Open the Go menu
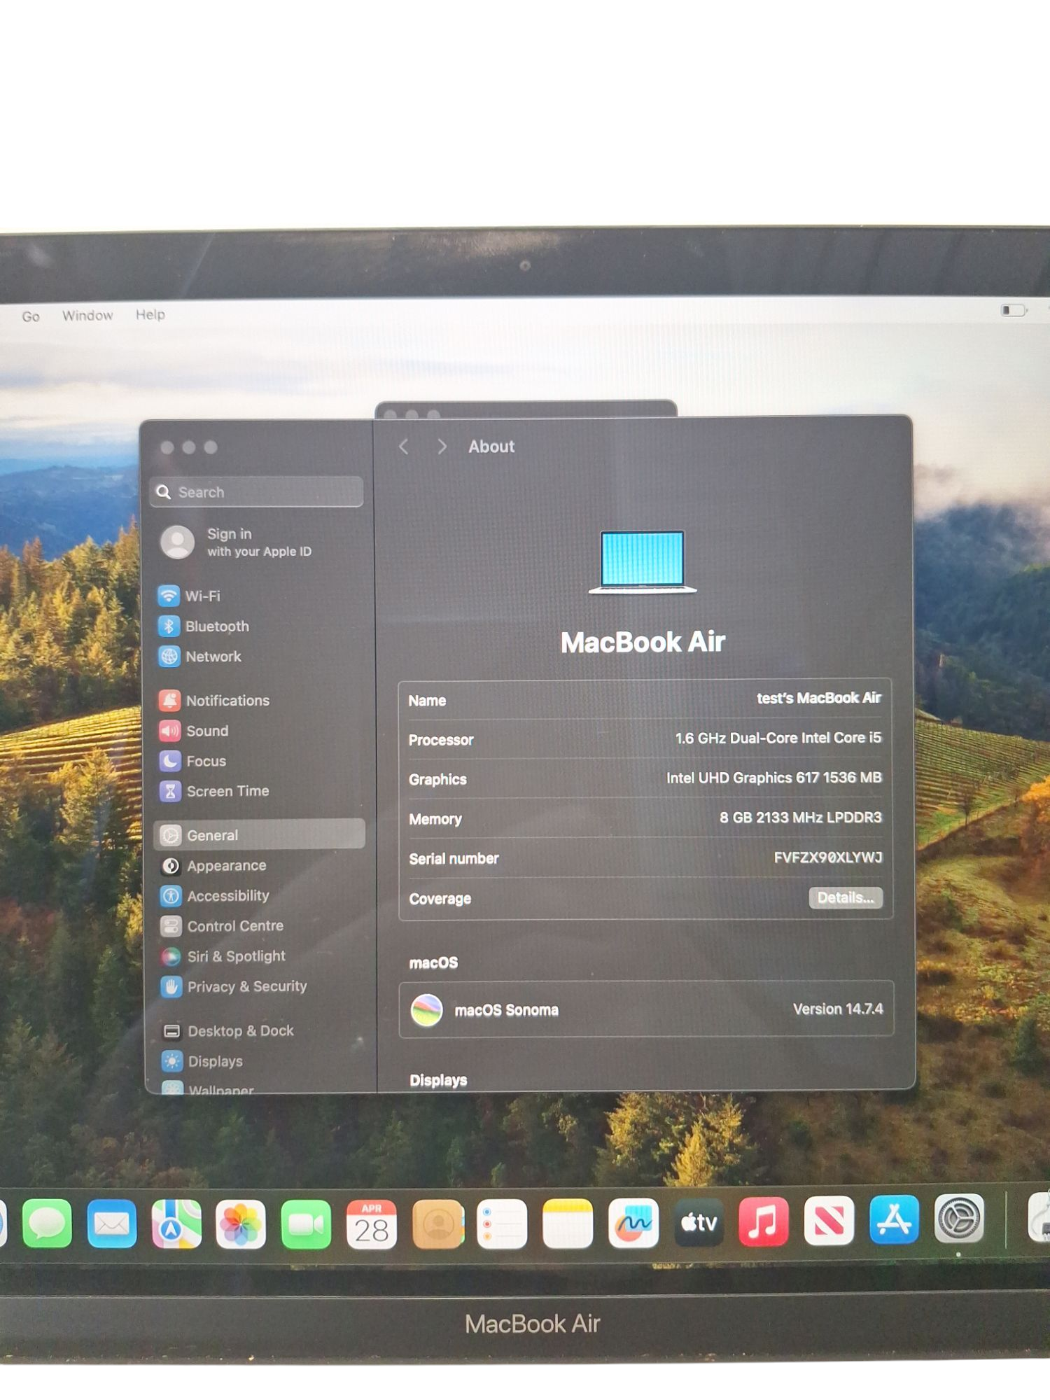Screen dimensions: 1050x1400 click(x=31, y=316)
